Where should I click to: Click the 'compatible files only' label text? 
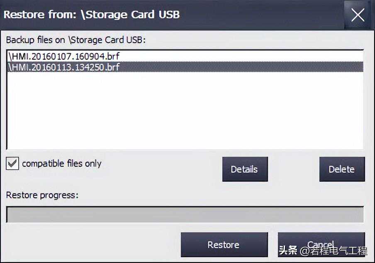62,163
